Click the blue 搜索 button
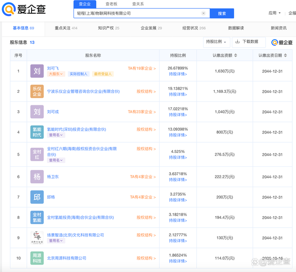This screenshot has width=296, height=272. click(222, 13)
